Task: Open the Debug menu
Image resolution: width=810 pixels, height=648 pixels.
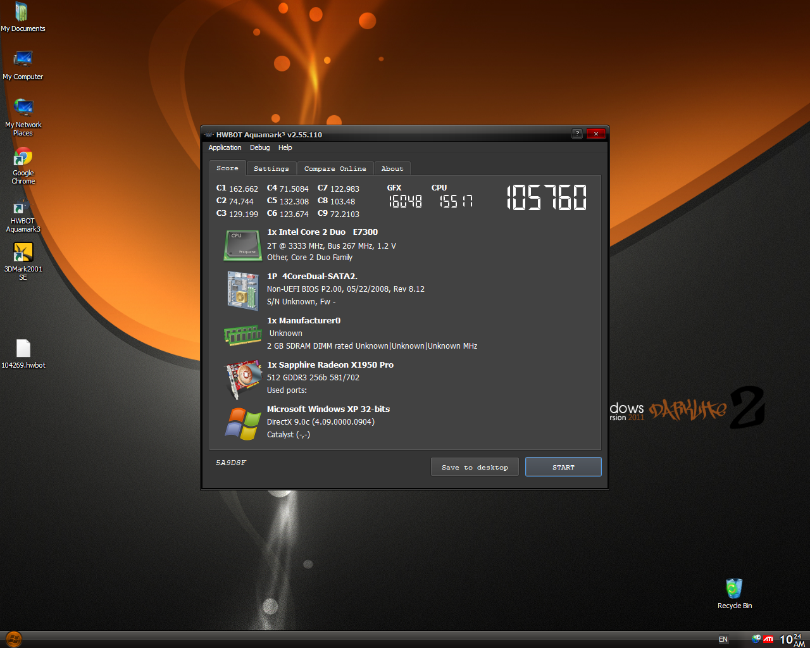Action: 259,147
